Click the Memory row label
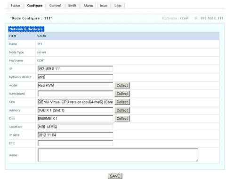The image size is (226, 179). click(x=15, y=110)
